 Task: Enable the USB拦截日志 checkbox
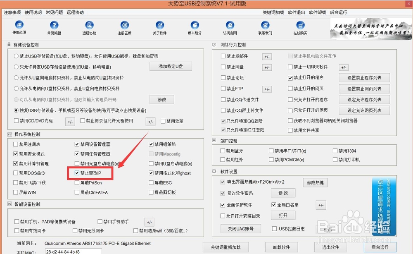pyautogui.click(x=275, y=228)
